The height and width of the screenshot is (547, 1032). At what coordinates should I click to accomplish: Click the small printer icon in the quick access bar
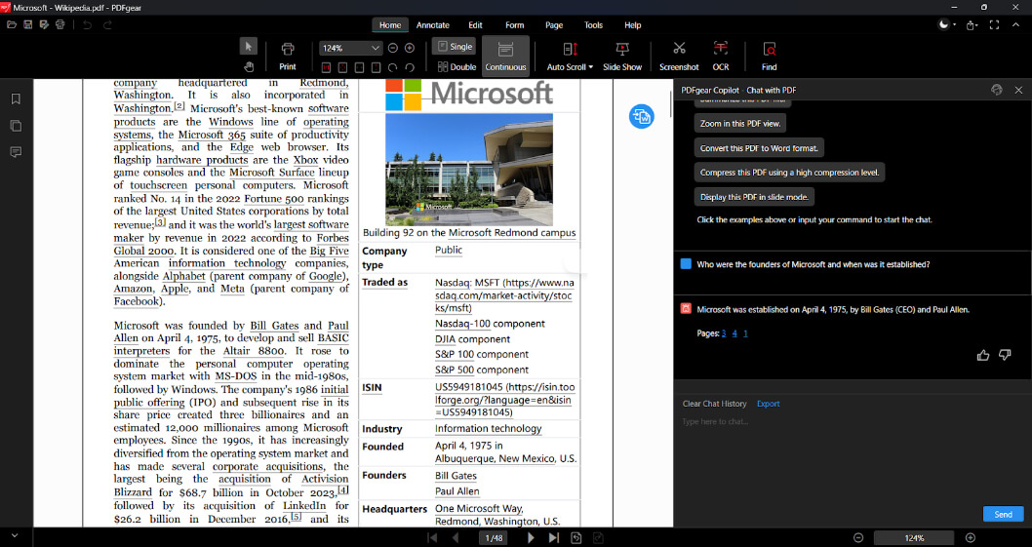[60, 25]
